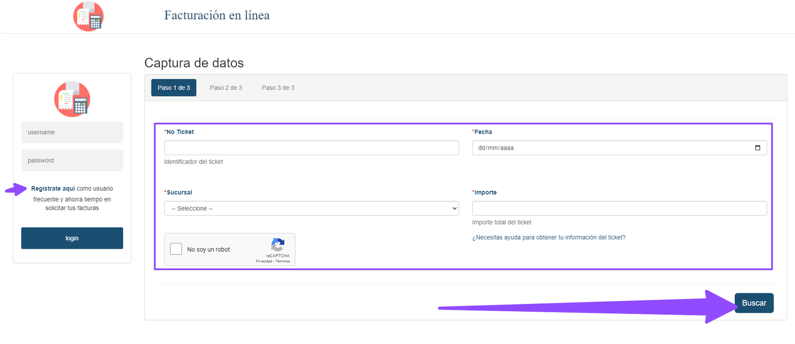Open the Paso 3 de 3 tab
The height and width of the screenshot is (344, 795).
(278, 88)
